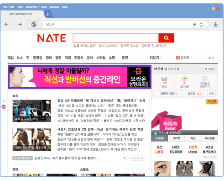Open a new tab with plus button
This screenshot has width=224, height=181.
pos(48,14)
